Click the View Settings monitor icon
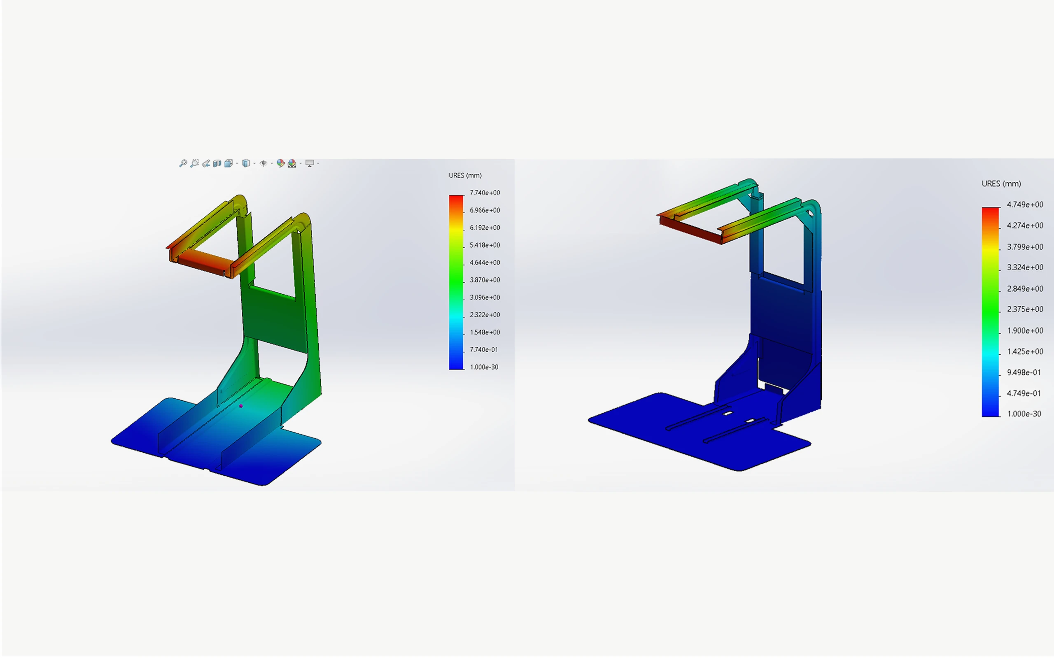Screen dimensions: 1054x658 click(x=310, y=163)
